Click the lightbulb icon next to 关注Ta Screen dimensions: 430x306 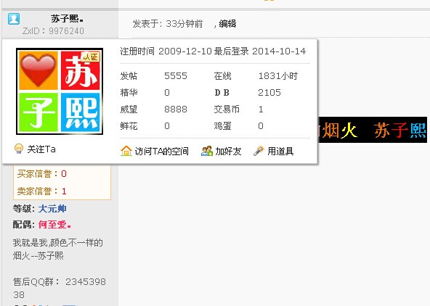[19, 149]
